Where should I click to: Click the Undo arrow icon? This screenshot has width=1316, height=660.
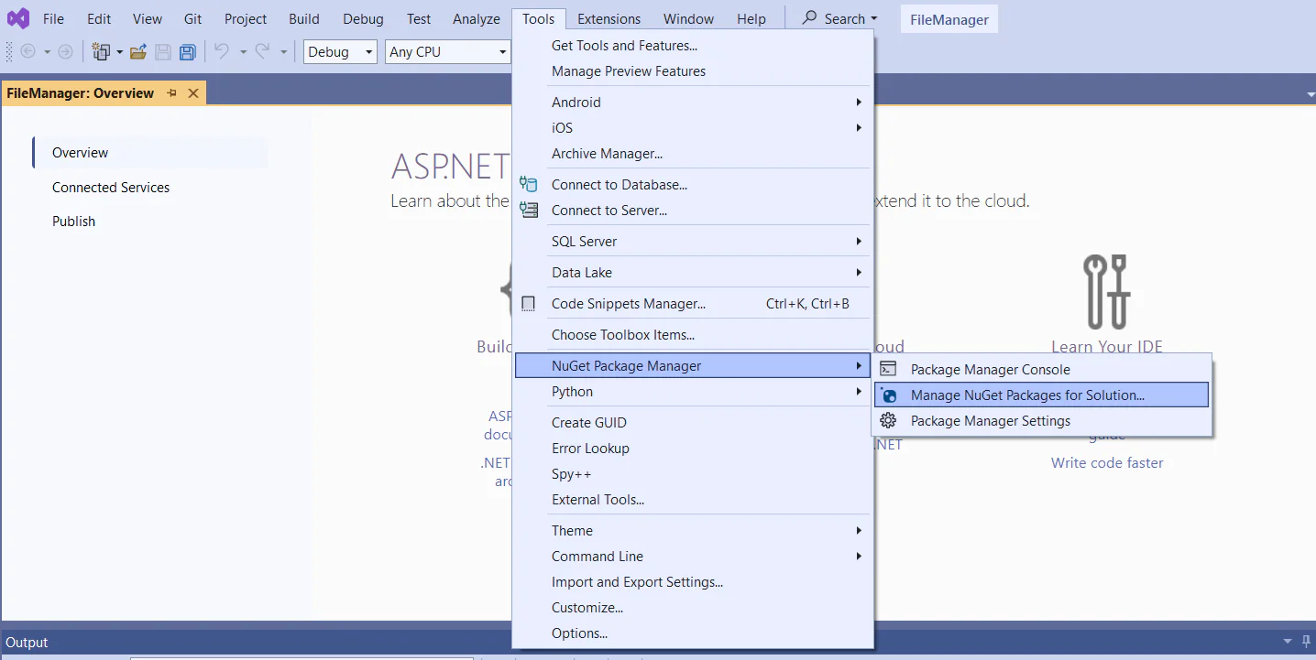222,52
